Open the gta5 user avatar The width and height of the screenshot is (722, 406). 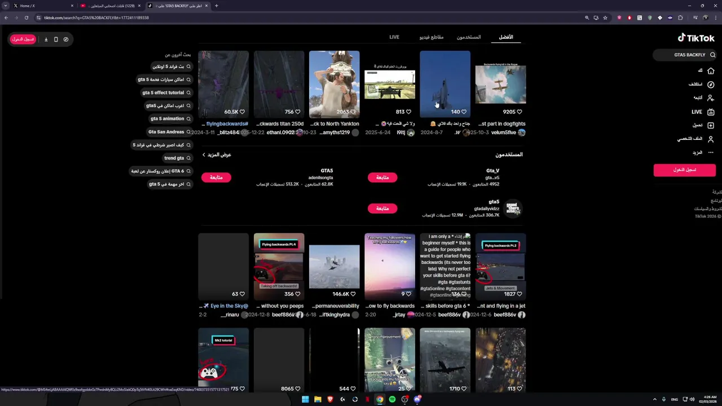click(512, 209)
